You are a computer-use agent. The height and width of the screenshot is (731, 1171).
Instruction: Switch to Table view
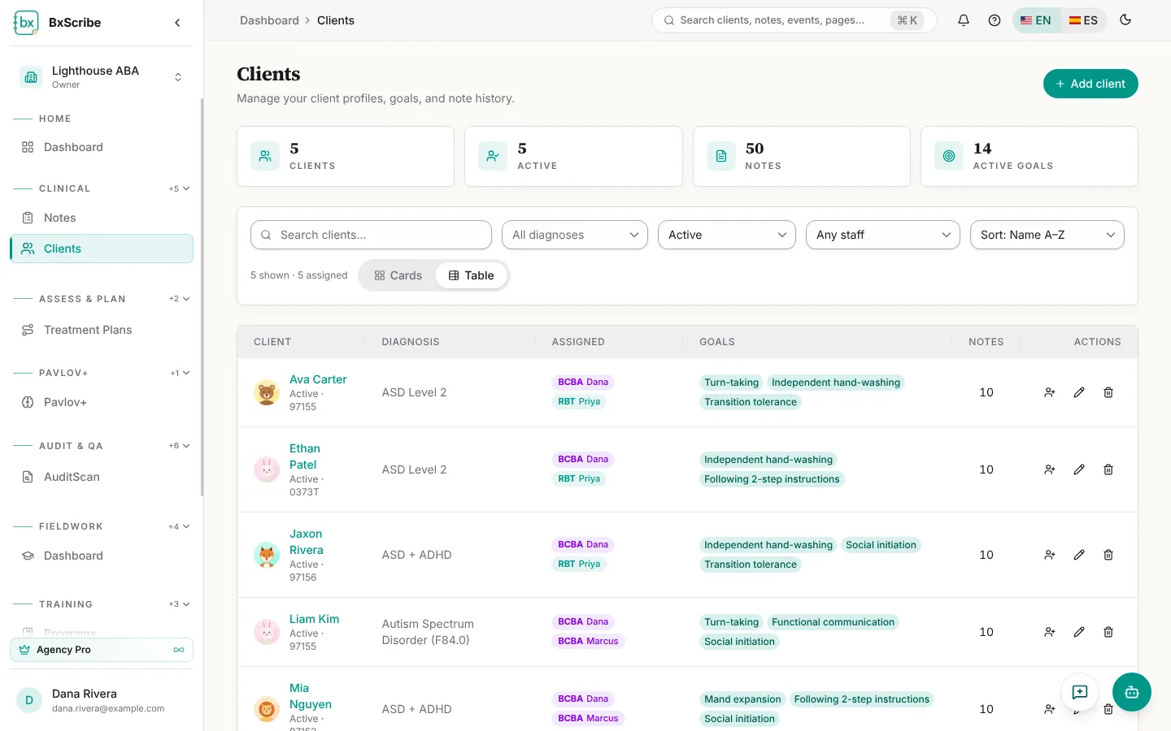point(472,275)
